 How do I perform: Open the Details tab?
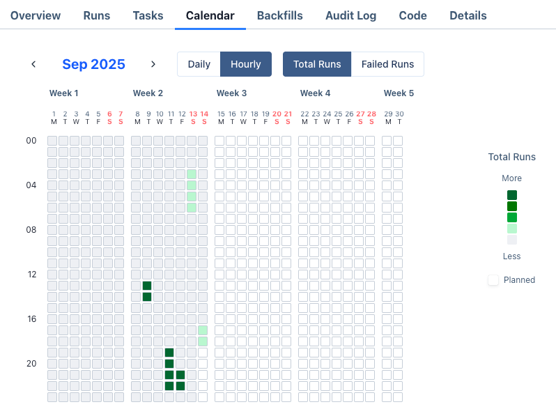(x=468, y=15)
